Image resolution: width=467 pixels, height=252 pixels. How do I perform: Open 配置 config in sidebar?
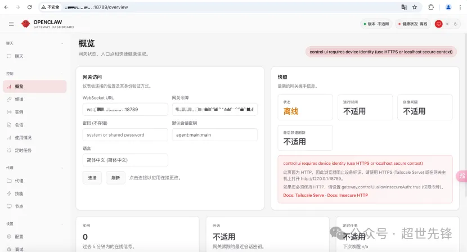tap(35, 236)
